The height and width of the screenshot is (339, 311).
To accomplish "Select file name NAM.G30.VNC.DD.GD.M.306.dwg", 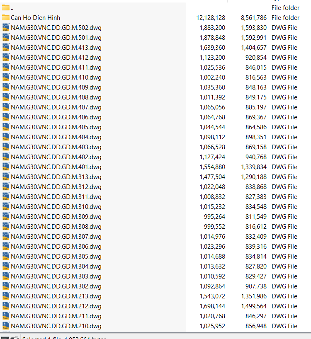I will (56, 247).
